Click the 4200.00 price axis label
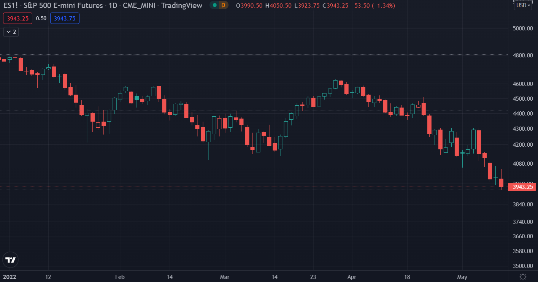This screenshot has width=538, height=282. 522,145
